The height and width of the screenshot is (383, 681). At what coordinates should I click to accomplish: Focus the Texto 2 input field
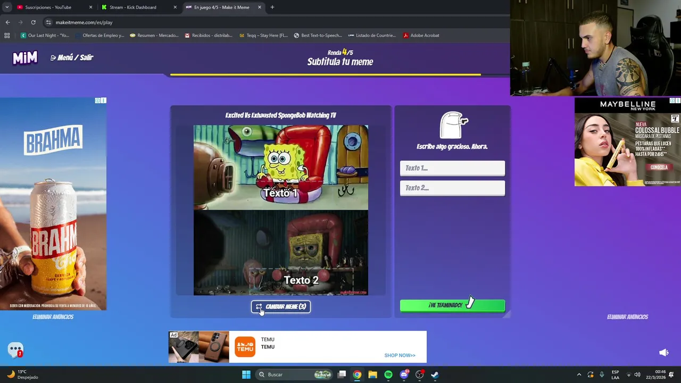pos(452,188)
